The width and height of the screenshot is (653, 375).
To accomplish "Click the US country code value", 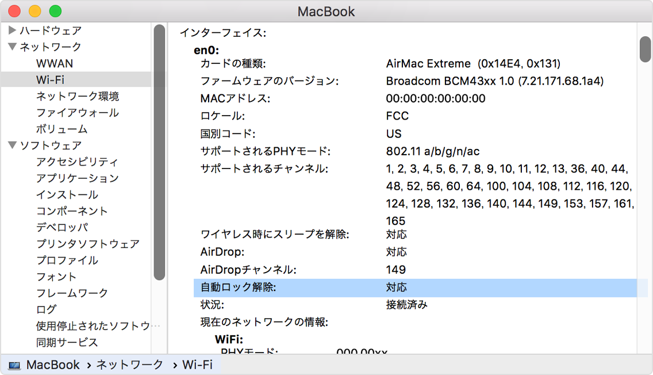I will point(394,134).
